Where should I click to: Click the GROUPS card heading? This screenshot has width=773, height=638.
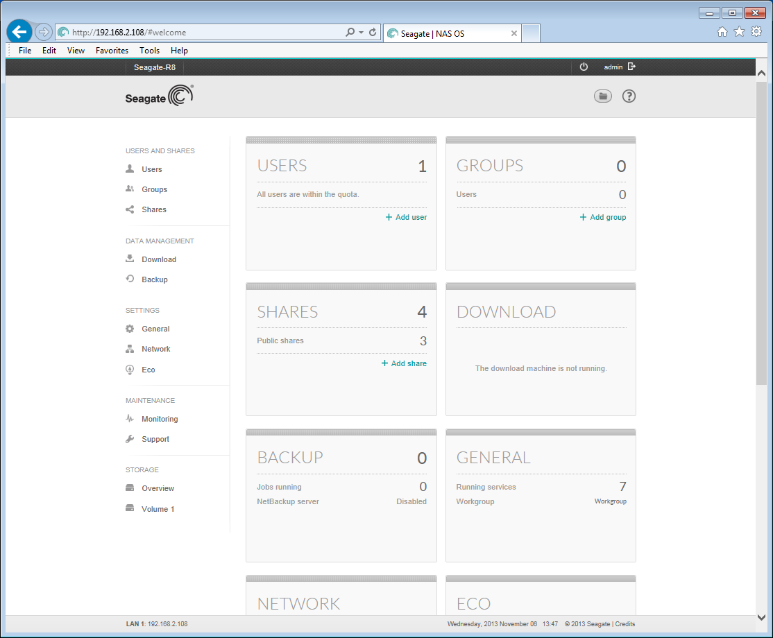489,166
